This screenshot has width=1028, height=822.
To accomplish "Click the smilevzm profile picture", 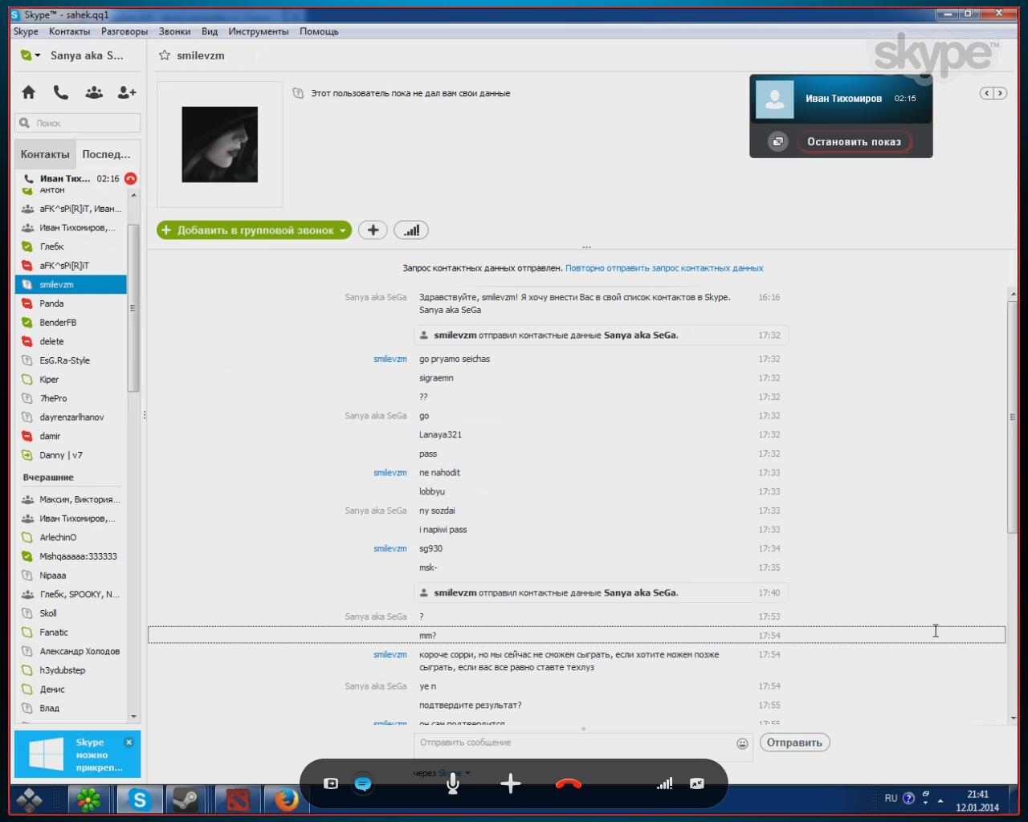I will click(x=219, y=144).
